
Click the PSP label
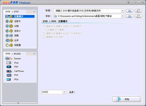tap(16, 67)
